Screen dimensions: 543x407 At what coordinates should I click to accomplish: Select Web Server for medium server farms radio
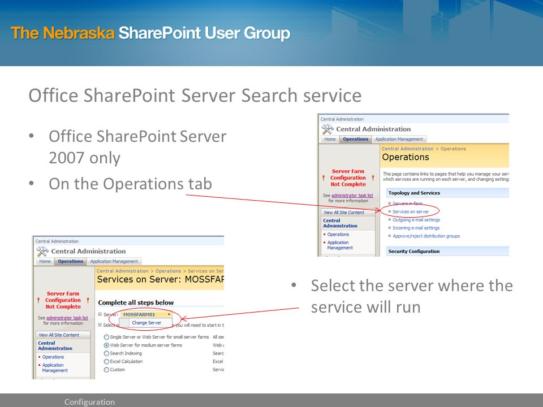point(107,345)
